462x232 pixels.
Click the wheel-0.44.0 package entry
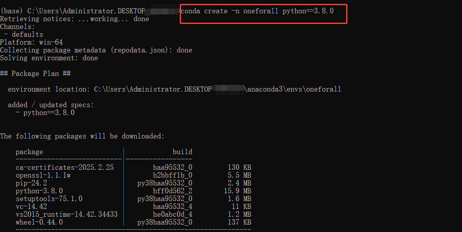point(39,222)
